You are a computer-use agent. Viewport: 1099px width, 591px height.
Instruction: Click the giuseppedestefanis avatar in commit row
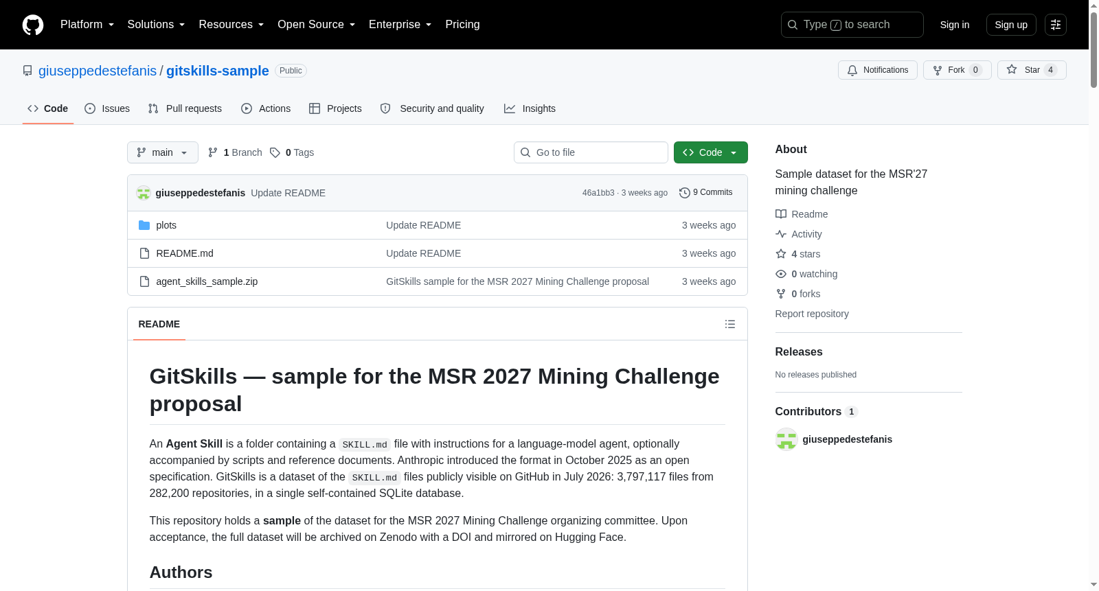144,193
